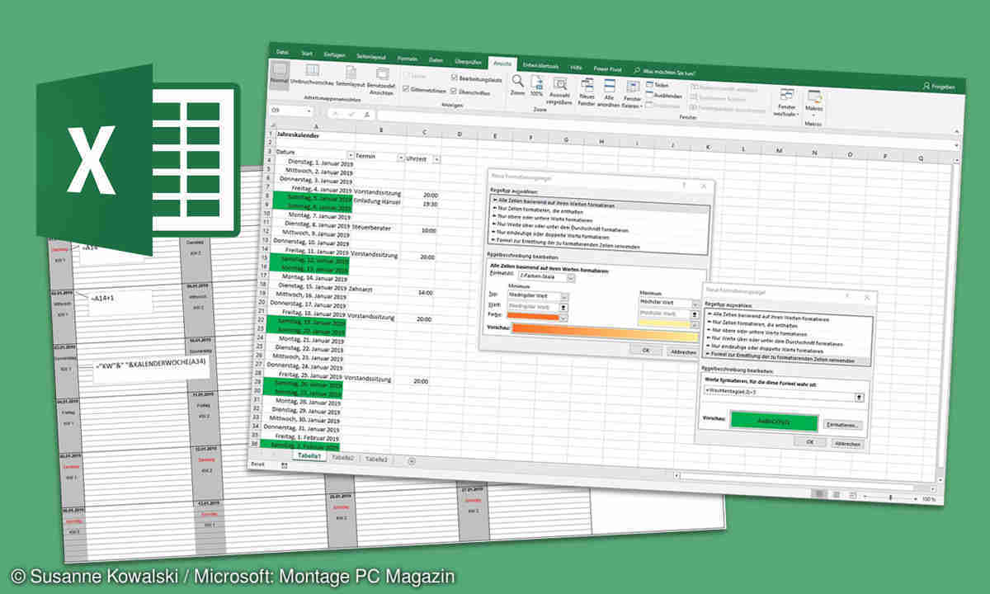Open the Datei ribbon tab
Screen dimensions: 990x594
[x=282, y=52]
